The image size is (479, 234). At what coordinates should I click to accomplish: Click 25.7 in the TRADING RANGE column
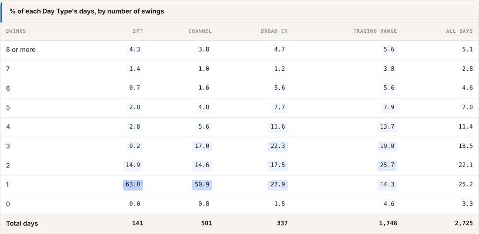pyautogui.click(x=387, y=166)
